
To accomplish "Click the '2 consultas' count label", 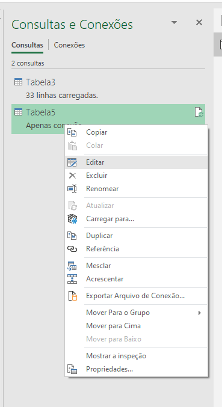I will point(28,63).
